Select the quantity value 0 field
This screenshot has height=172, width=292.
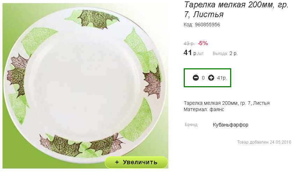tap(203, 78)
